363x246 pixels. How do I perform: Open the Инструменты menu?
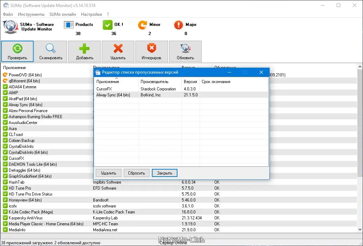pyautogui.click(x=31, y=14)
